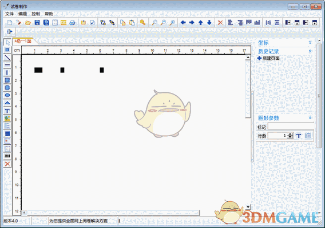Create a new document with blank page icon
Screen dimensions: 325x228
point(10,22)
